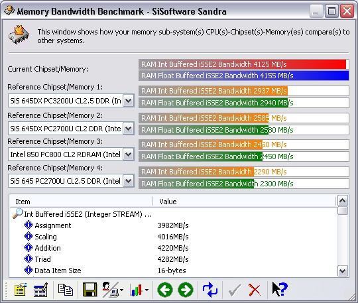Go back with green left arrow
Viewport: 358px width, 303px height.
coord(165,290)
